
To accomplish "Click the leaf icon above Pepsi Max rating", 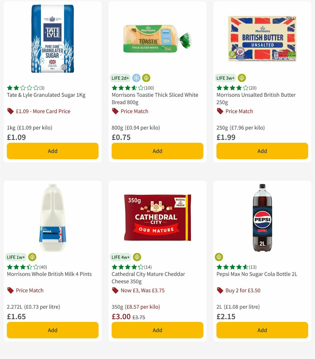I will [219, 257].
